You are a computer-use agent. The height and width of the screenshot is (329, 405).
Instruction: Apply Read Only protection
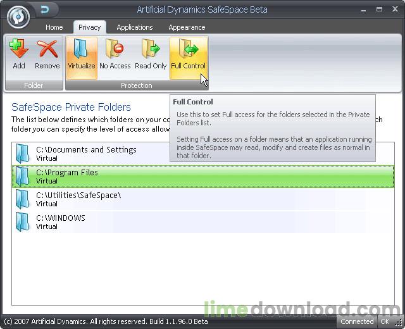point(151,51)
